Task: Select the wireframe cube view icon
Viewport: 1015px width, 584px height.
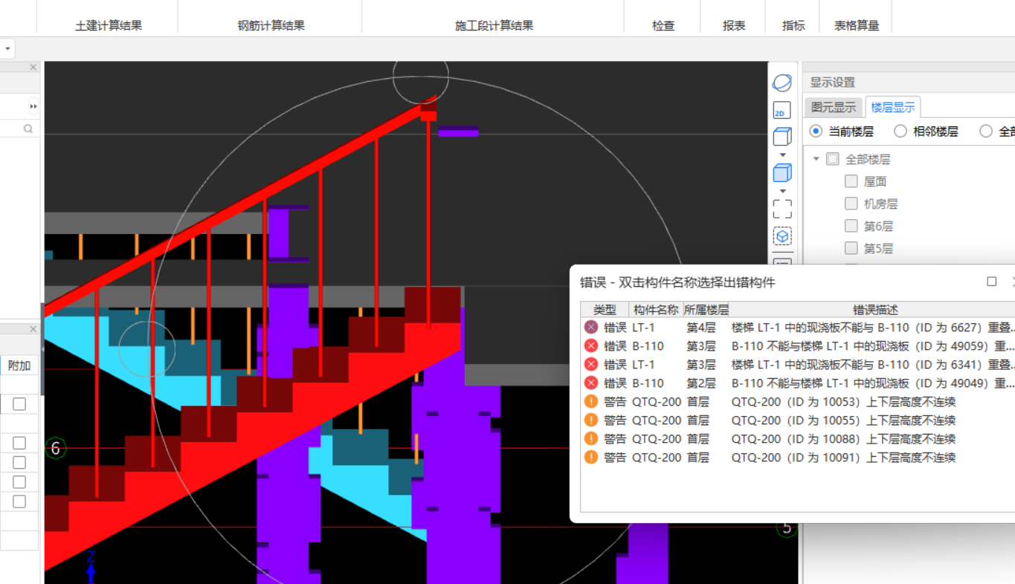Action: point(782,137)
